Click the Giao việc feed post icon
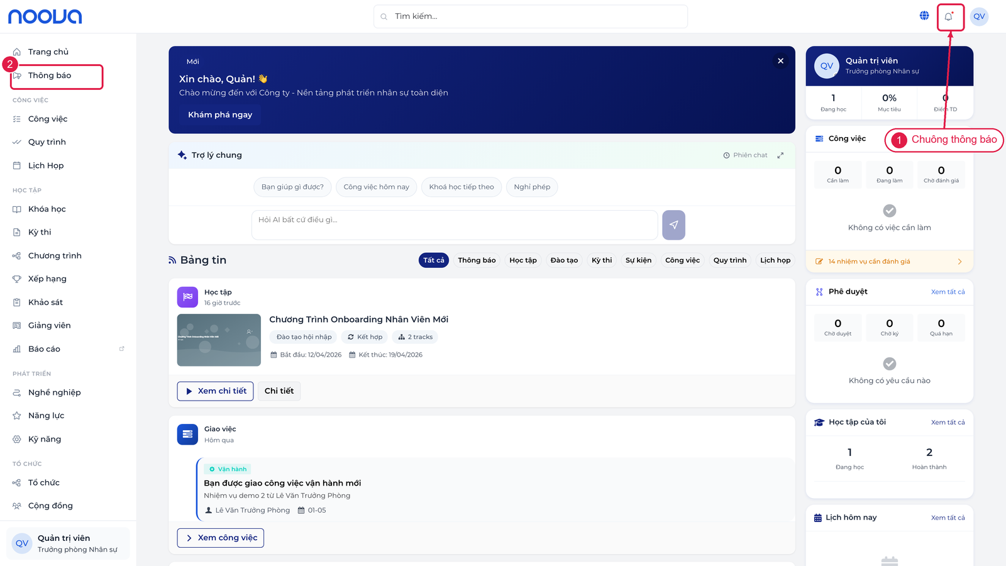This screenshot has height=566, width=1006. [x=187, y=434]
